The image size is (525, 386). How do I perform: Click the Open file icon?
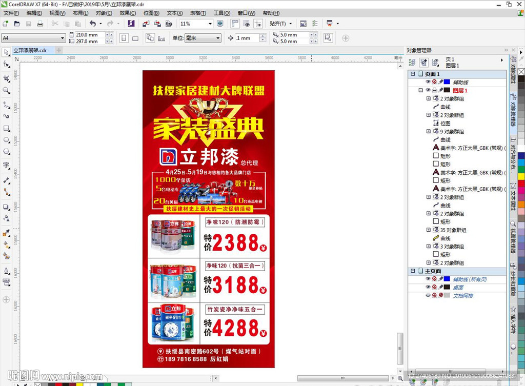tap(17, 24)
